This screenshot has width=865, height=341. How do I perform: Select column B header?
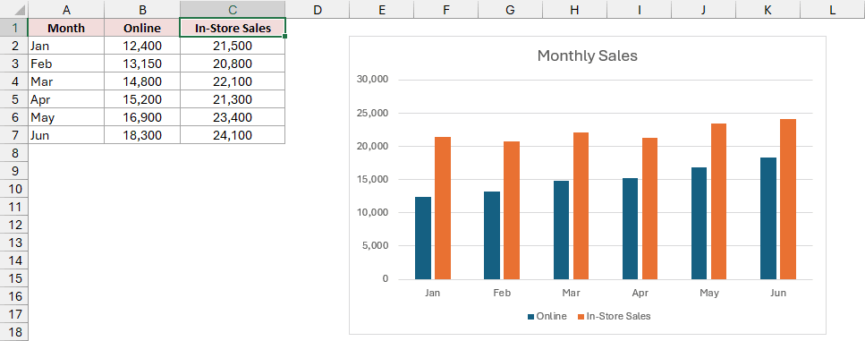(x=142, y=9)
